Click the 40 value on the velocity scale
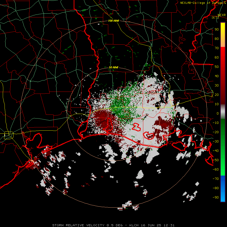 [x=217, y=76]
